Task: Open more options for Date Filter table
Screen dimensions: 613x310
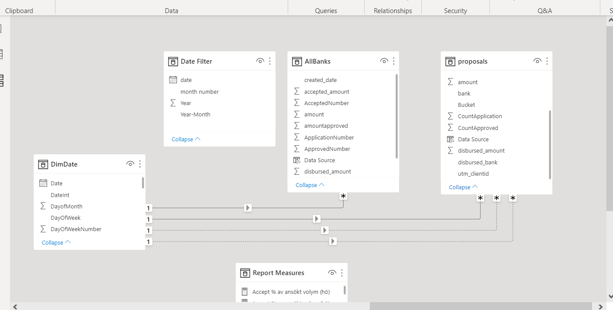Action: coord(270,61)
